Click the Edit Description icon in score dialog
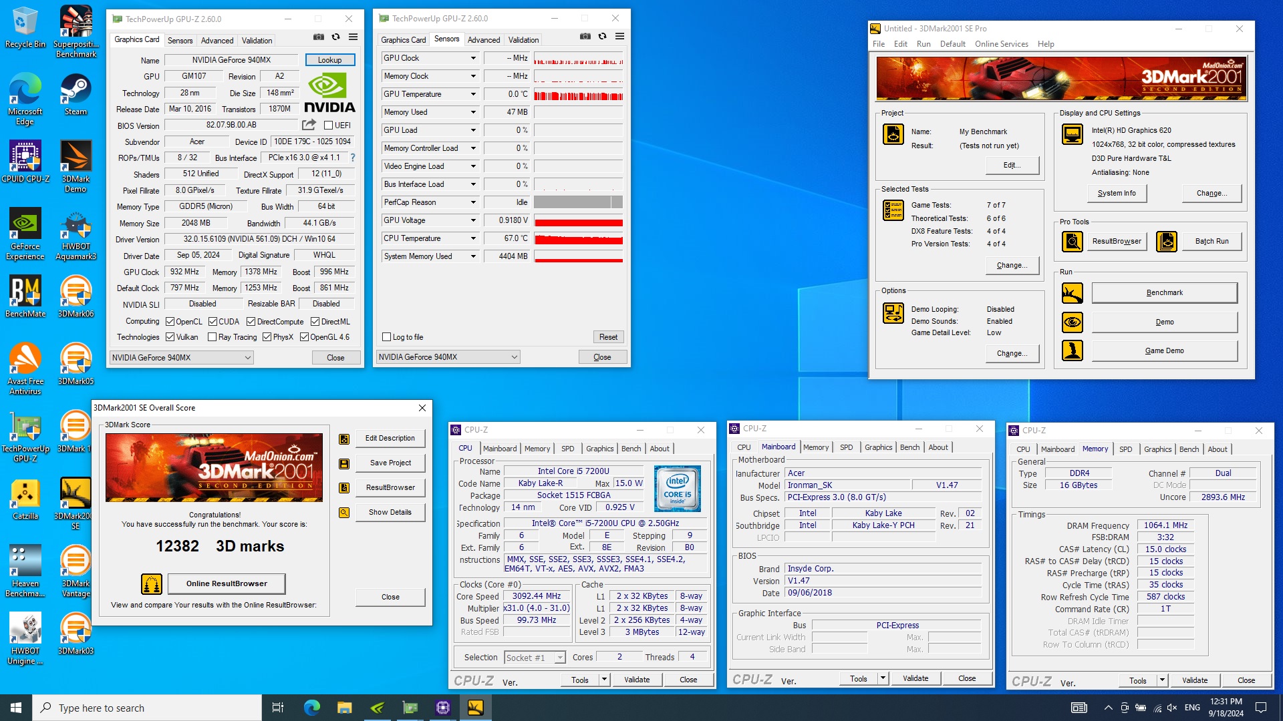 (344, 439)
